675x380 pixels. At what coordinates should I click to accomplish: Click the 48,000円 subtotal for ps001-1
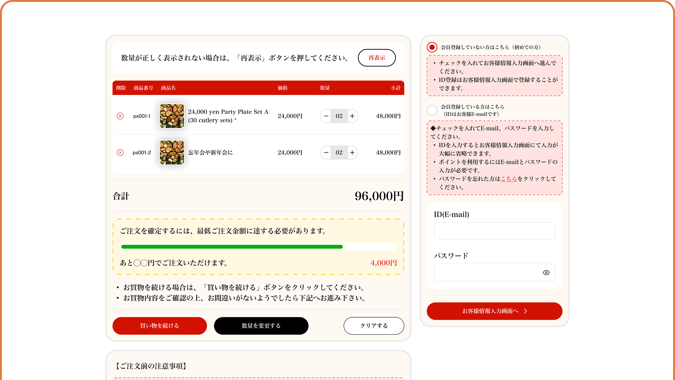pyautogui.click(x=388, y=116)
